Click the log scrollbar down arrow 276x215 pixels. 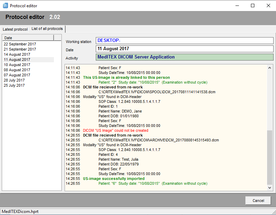coord(269,188)
